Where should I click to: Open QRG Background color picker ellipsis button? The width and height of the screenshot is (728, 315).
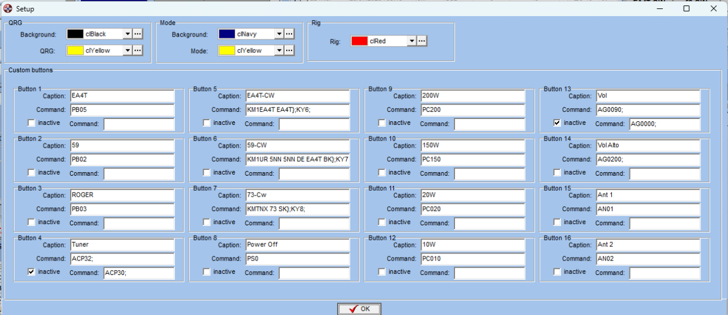point(138,34)
